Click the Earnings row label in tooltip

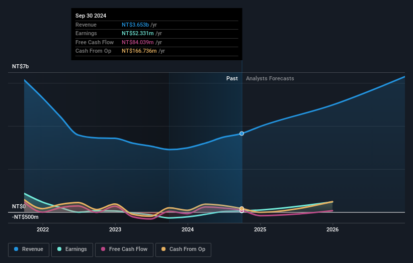pyautogui.click(x=86, y=33)
